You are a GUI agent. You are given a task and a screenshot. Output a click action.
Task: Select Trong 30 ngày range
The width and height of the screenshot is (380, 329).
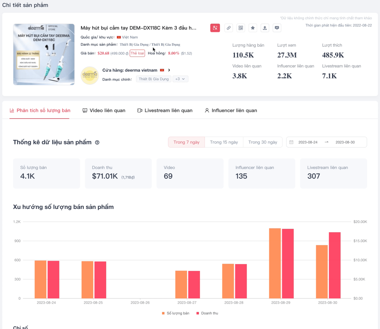tap(263, 142)
